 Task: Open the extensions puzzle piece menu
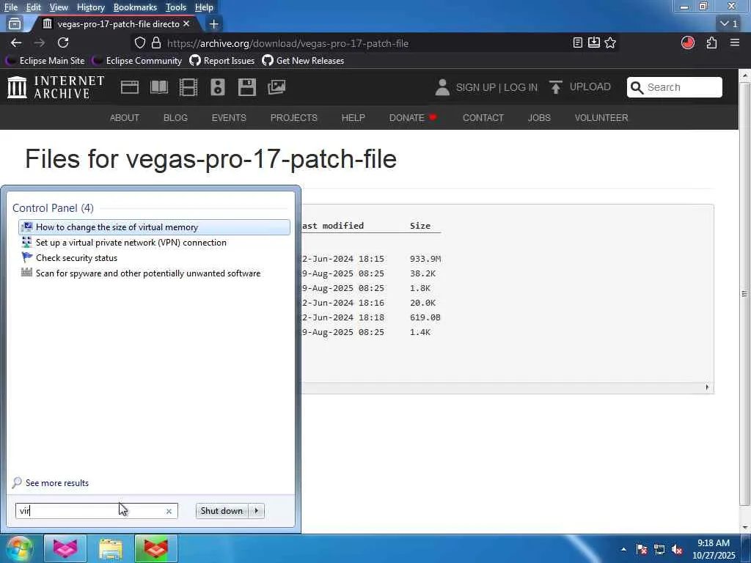pyautogui.click(x=711, y=43)
